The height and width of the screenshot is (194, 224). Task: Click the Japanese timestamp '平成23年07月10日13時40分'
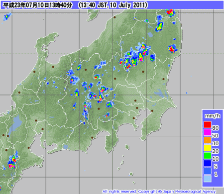pos(38,5)
